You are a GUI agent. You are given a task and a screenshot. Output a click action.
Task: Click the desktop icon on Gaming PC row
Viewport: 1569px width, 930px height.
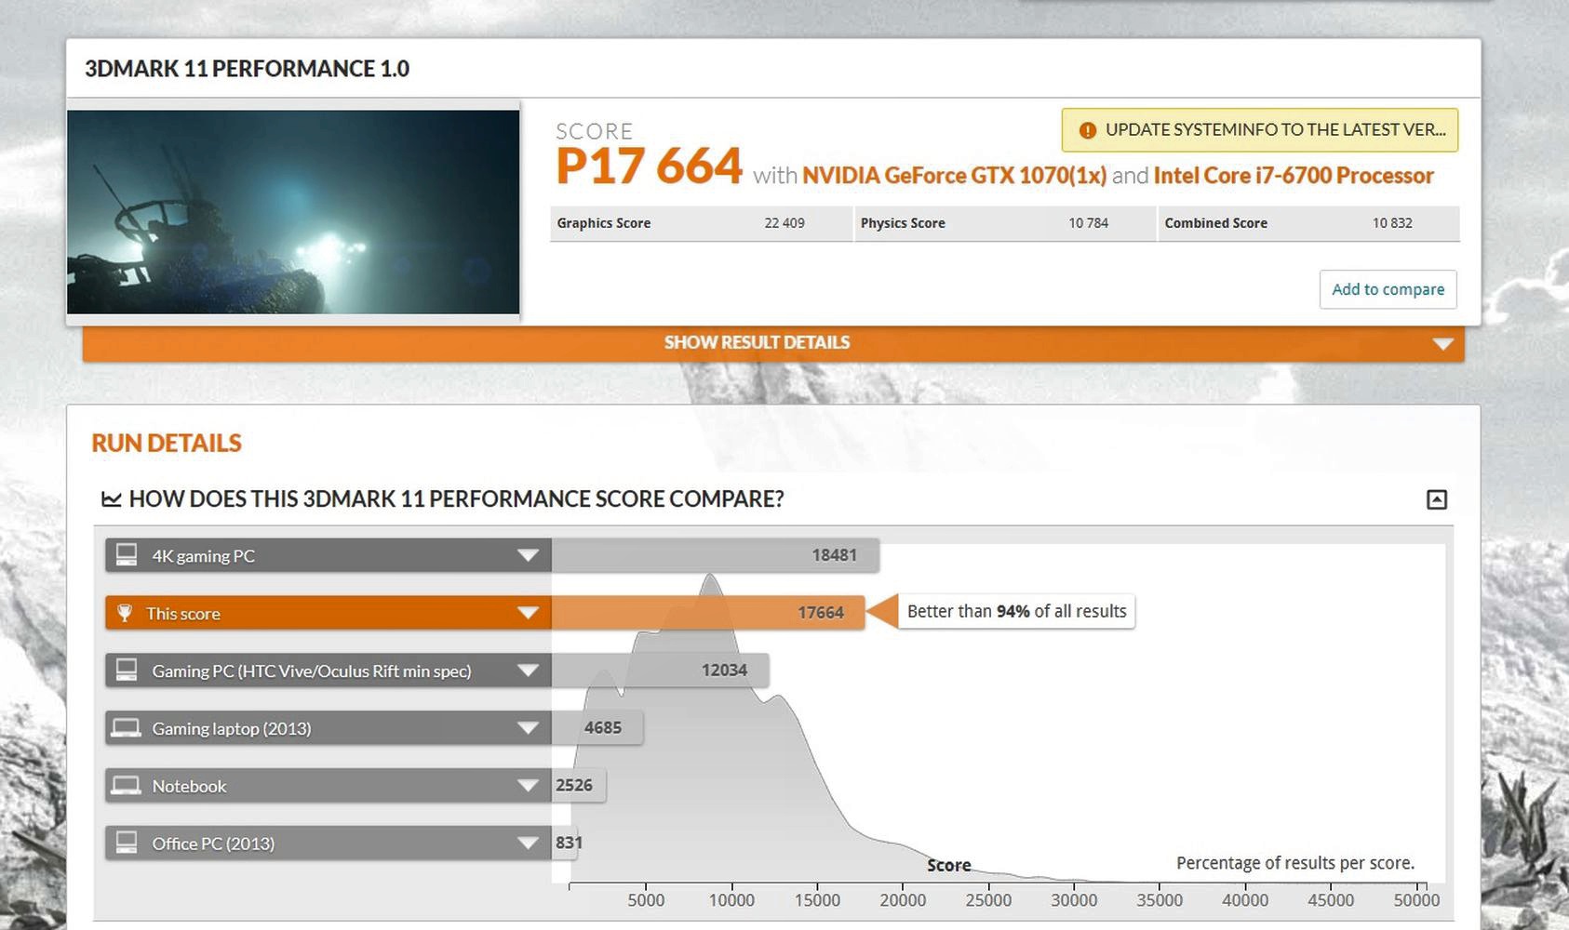(127, 670)
